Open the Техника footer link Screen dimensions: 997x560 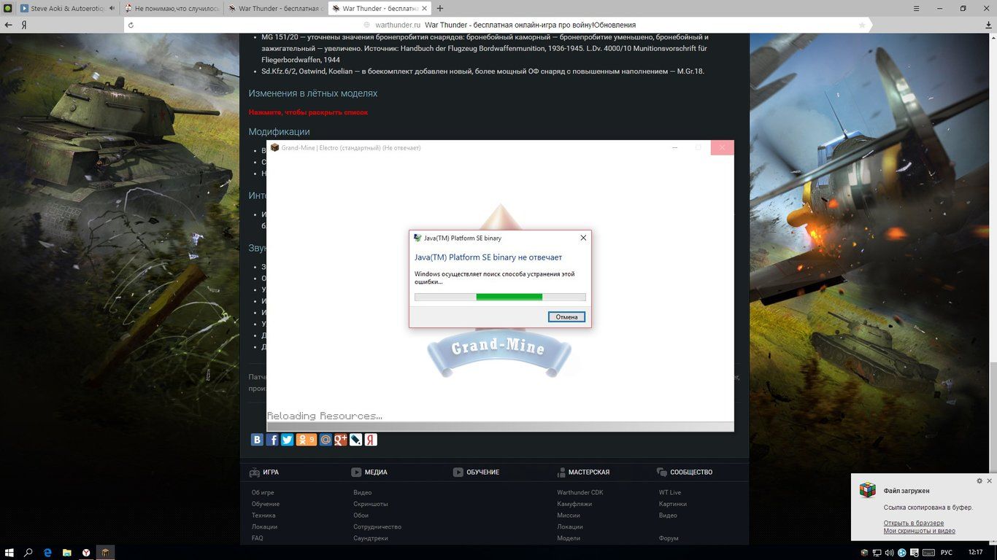coord(263,516)
